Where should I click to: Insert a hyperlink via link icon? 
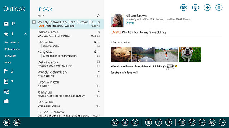[x=202, y=122]
